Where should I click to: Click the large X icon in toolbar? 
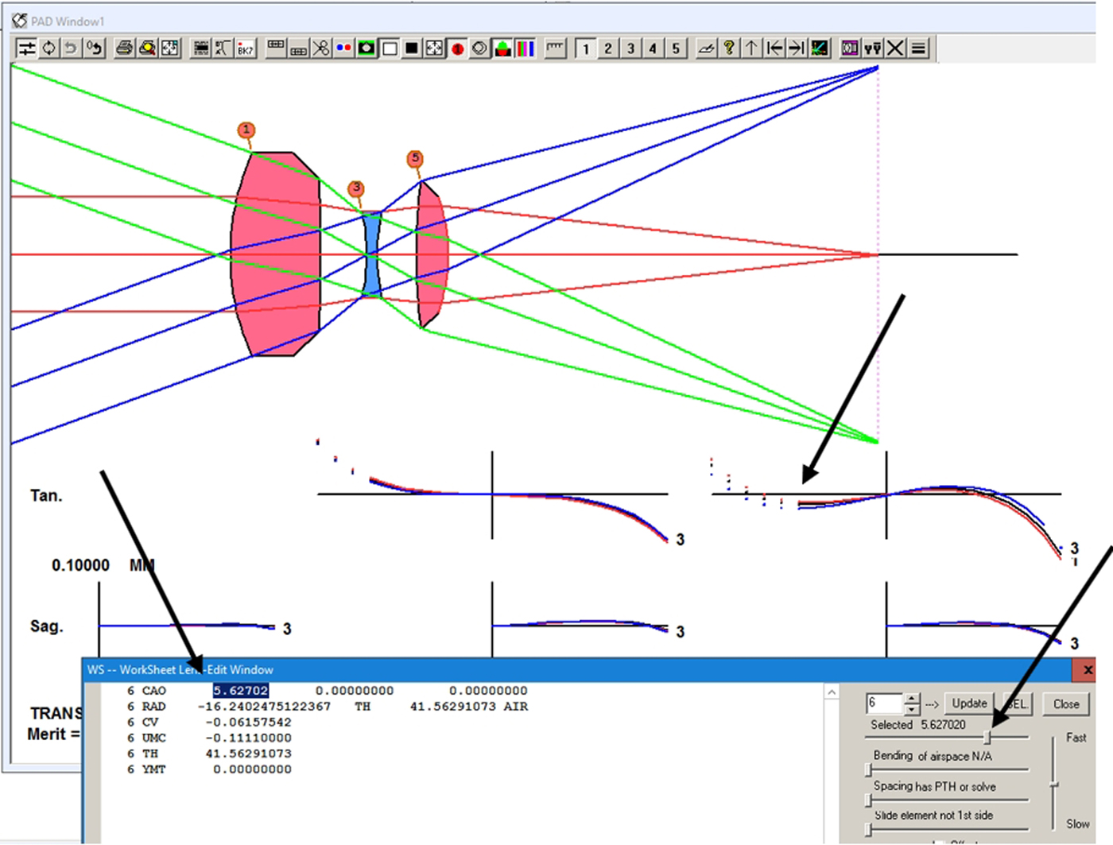coord(895,48)
